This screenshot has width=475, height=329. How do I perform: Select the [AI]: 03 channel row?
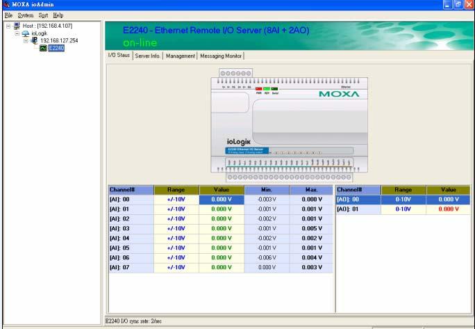(x=221, y=229)
